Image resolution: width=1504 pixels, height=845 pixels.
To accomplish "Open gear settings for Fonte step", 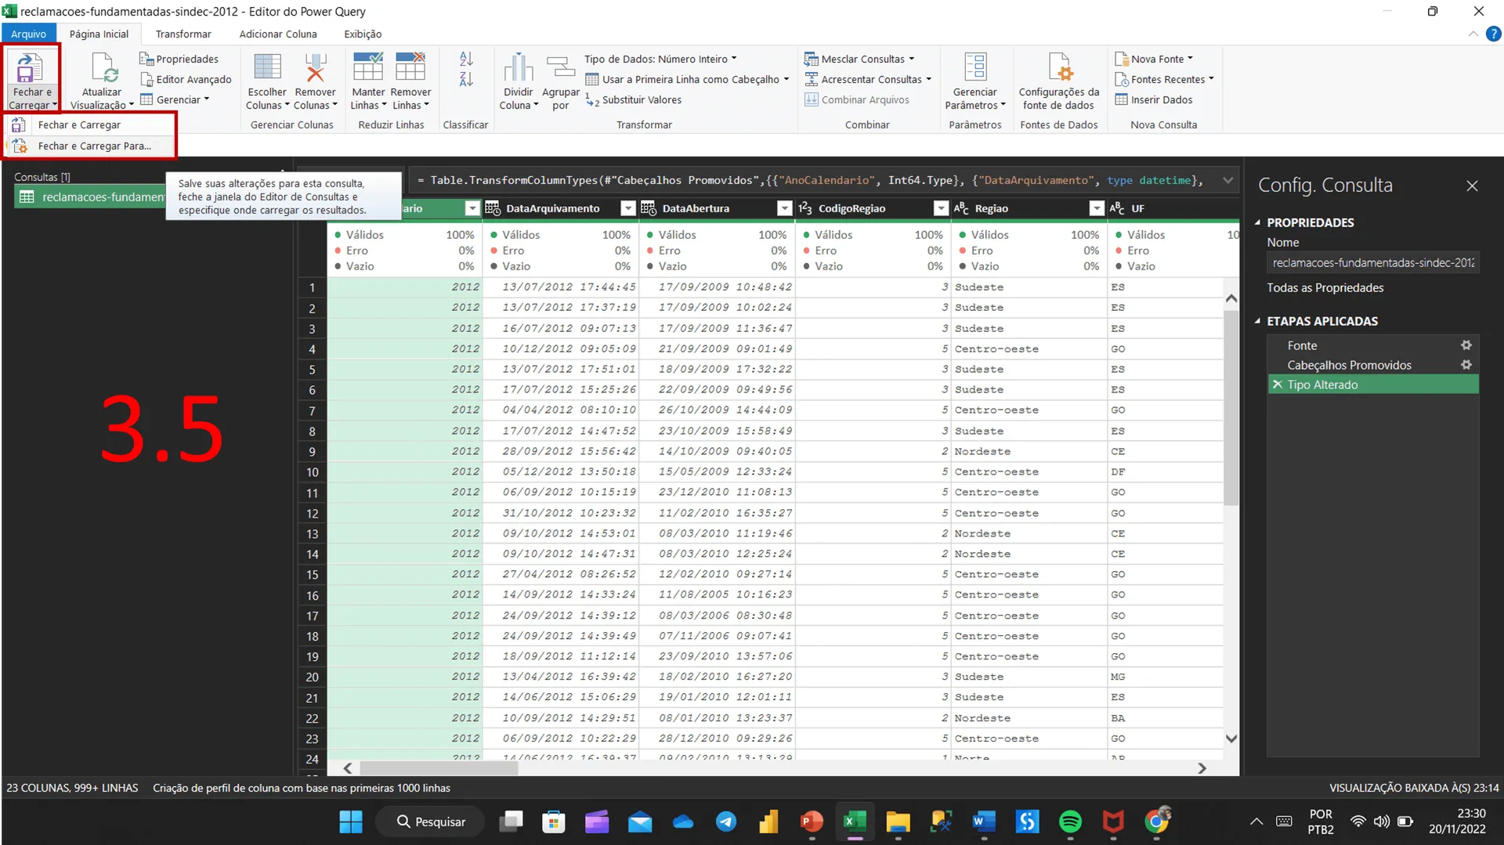I will click(x=1466, y=345).
